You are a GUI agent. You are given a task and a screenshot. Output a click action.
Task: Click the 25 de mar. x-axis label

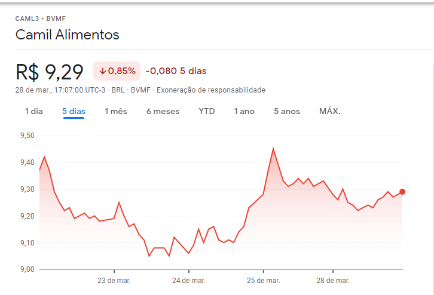264,281
